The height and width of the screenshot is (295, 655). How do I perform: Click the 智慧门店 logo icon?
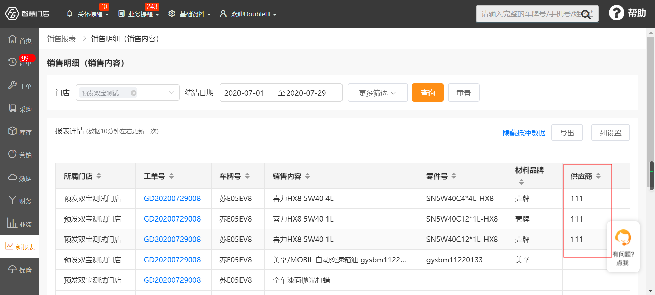[x=12, y=14]
